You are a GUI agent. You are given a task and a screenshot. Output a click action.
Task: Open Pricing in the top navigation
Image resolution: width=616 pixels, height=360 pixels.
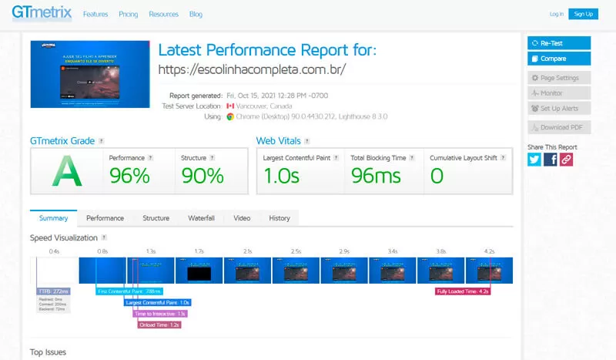tap(129, 15)
